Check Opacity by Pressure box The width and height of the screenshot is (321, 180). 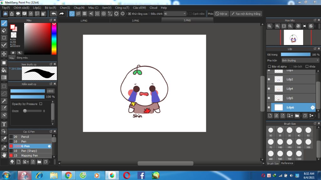tap(41, 104)
